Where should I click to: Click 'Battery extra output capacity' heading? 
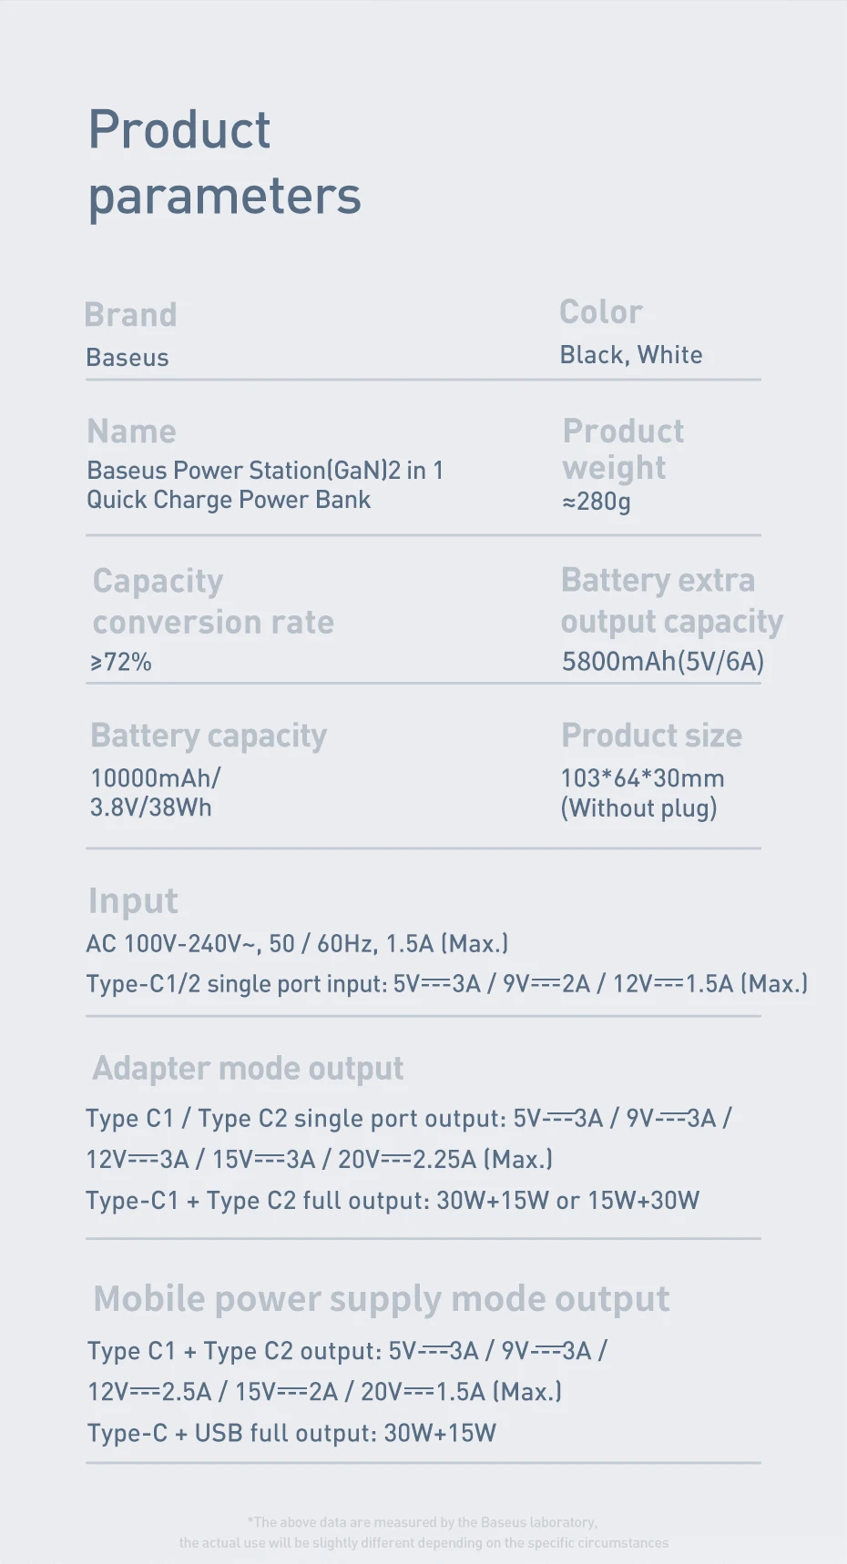(671, 601)
